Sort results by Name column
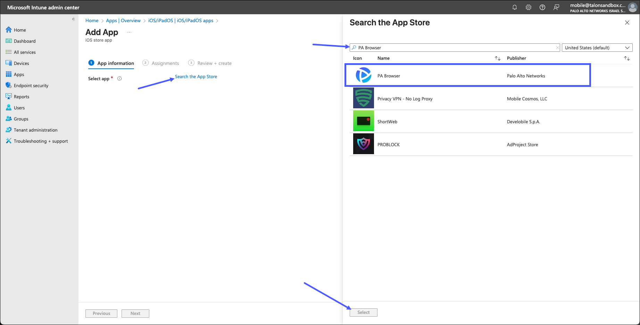640x325 pixels. pos(498,58)
